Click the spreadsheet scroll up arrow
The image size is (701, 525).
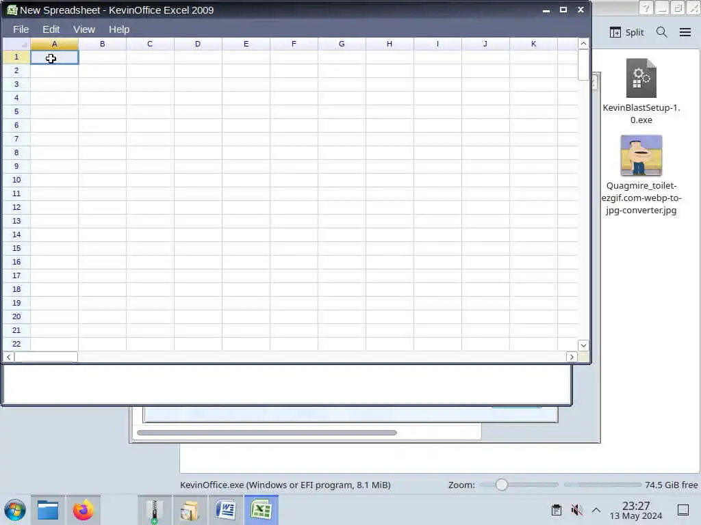coord(583,44)
